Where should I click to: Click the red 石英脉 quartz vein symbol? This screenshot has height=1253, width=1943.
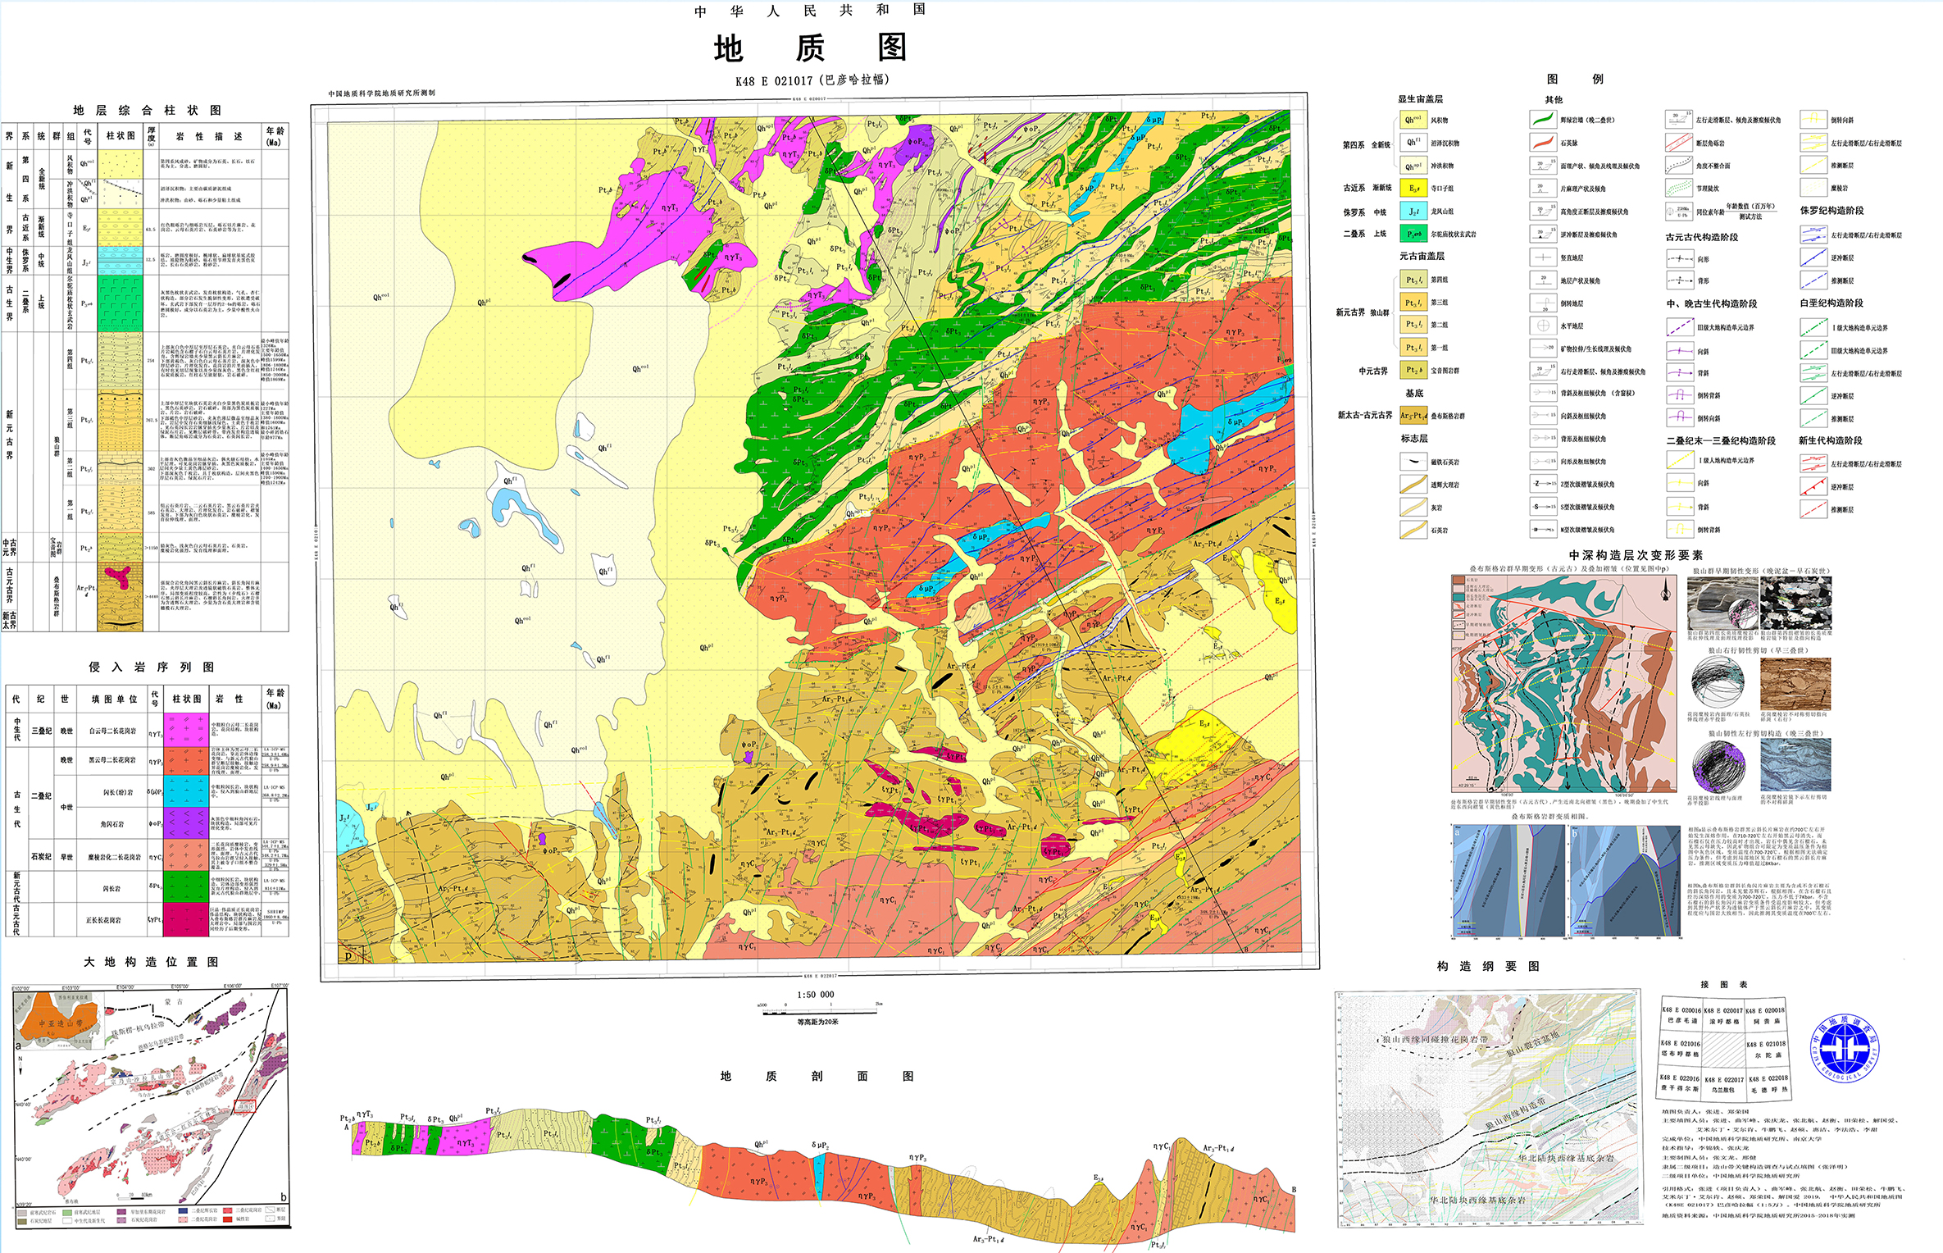1542,143
